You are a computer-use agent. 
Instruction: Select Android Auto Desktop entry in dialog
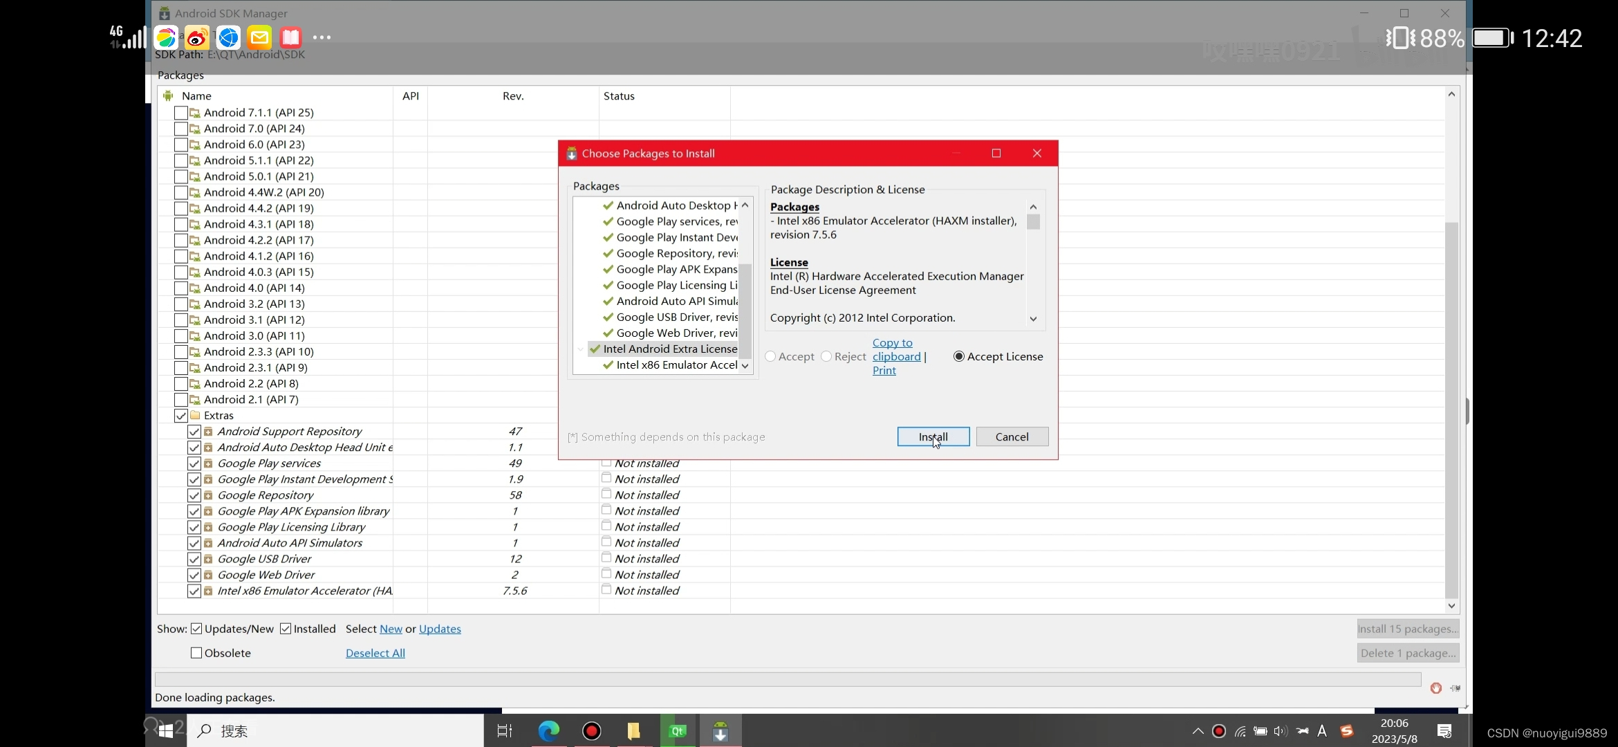tap(670, 205)
